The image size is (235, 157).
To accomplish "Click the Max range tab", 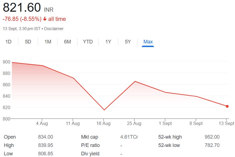I will tap(148, 42).
